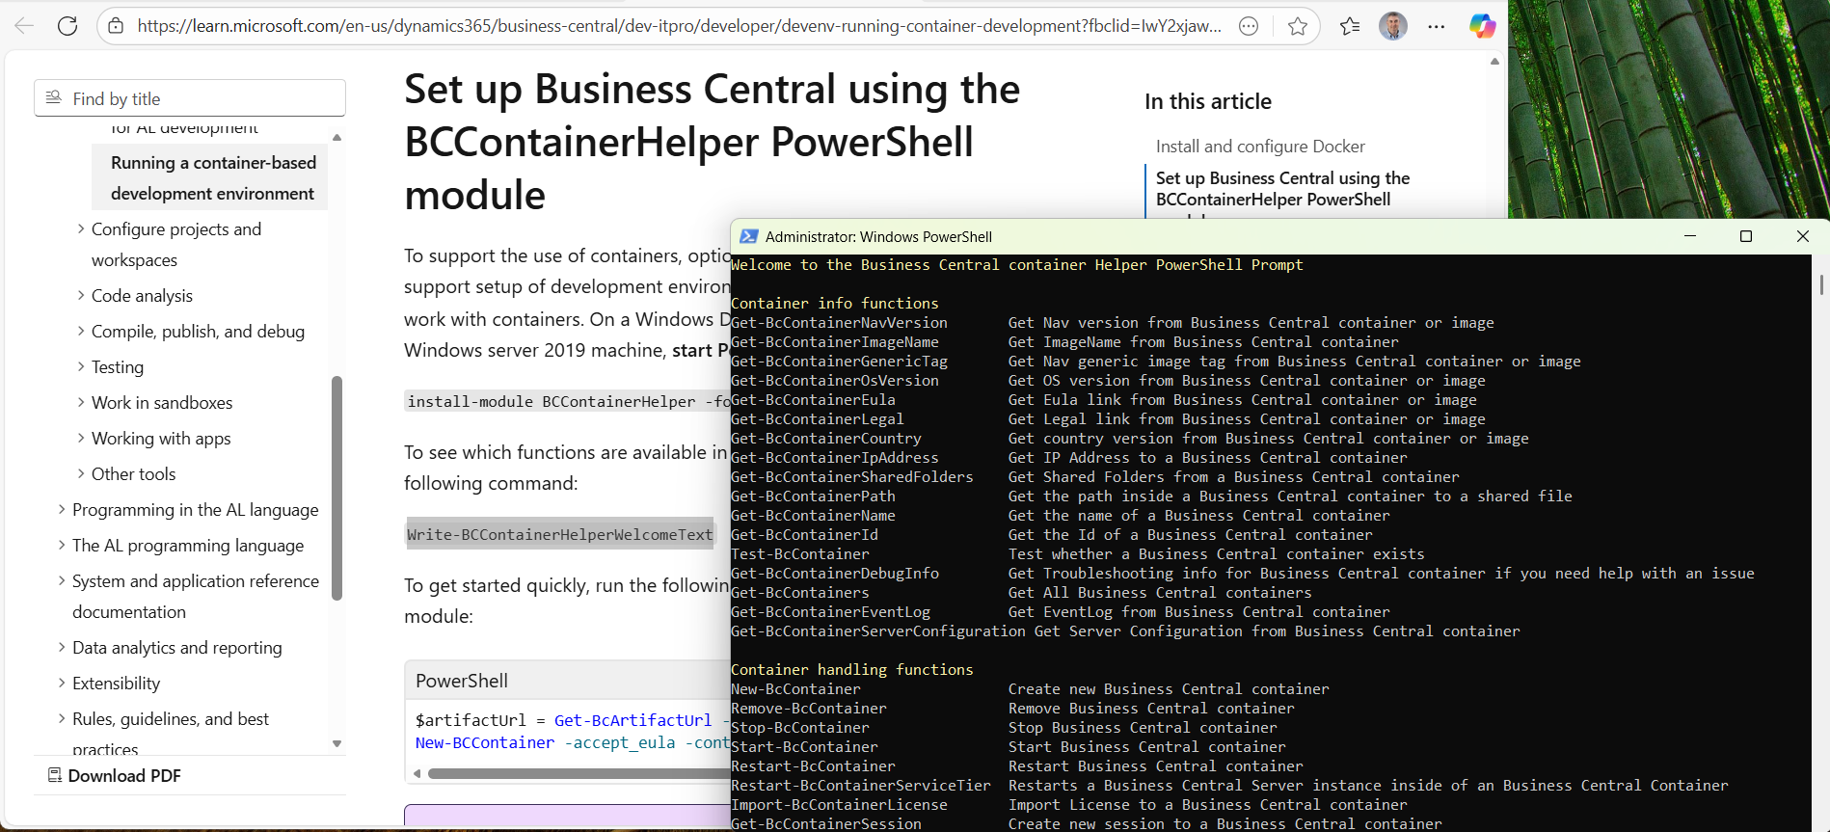Click the address bar URL
The height and width of the screenshot is (832, 1830).
680,26
